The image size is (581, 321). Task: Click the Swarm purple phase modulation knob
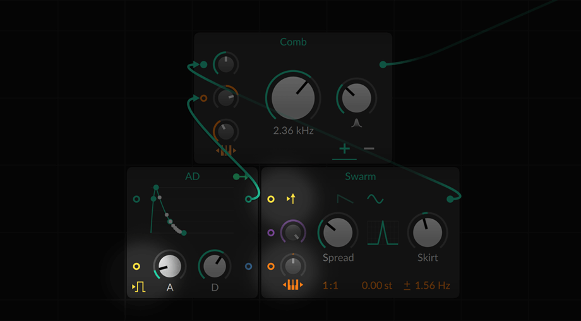tap(293, 233)
